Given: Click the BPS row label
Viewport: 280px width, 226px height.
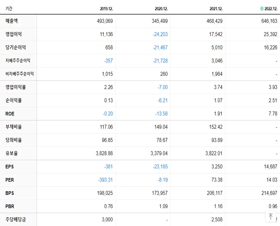Looking at the screenshot, I should pos(10,193).
